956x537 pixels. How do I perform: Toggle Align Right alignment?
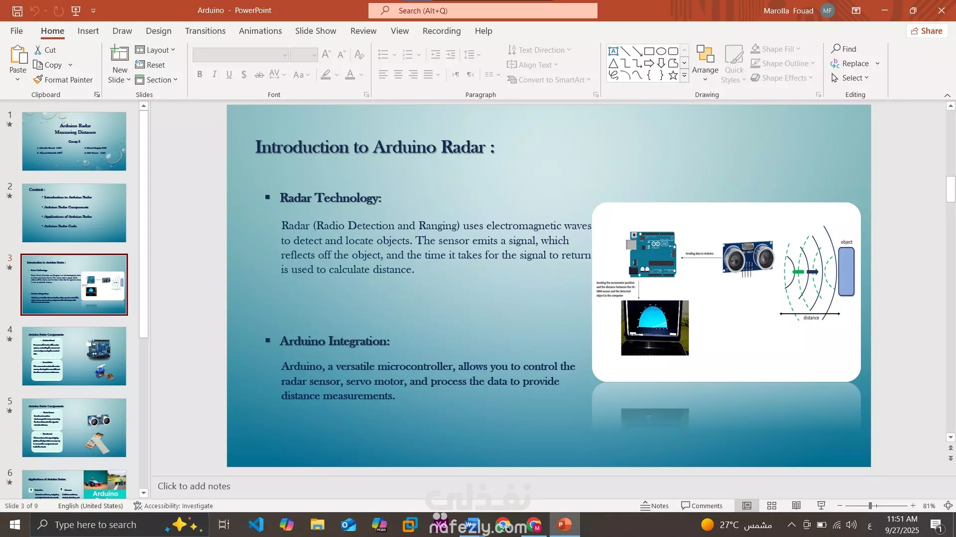(x=413, y=75)
